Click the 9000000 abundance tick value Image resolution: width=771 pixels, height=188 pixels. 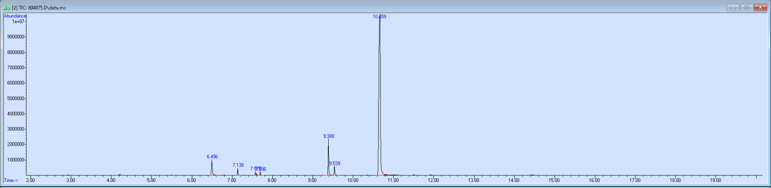[16, 37]
